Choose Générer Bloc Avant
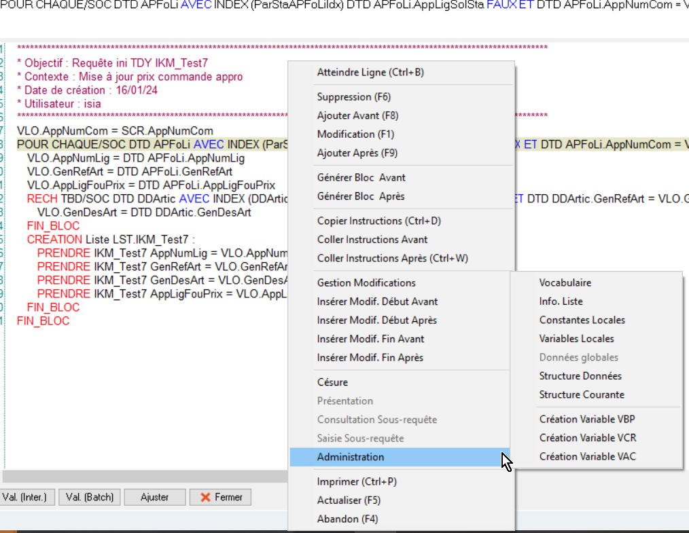Viewport: 689px width, 533px height. coord(361,177)
